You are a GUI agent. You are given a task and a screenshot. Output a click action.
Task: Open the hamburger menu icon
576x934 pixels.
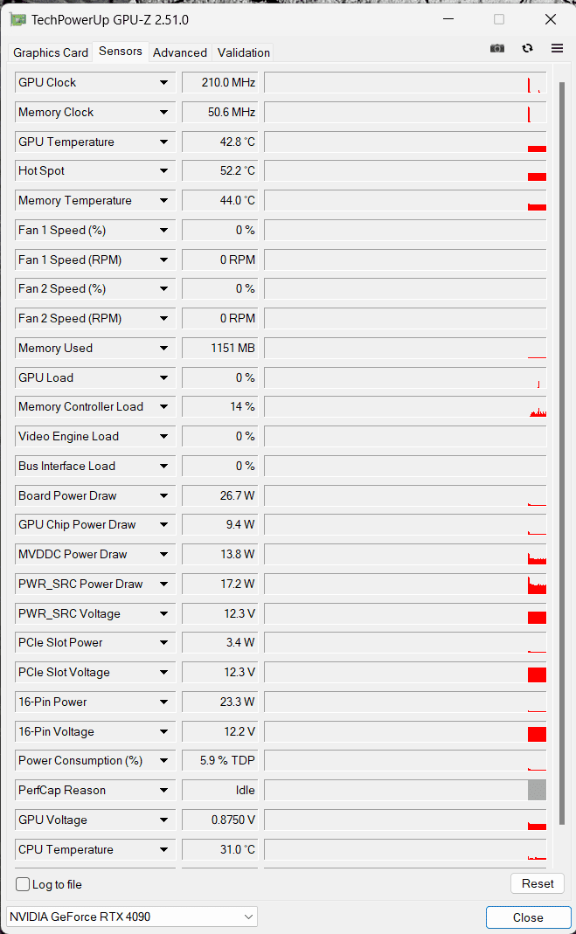(x=557, y=49)
